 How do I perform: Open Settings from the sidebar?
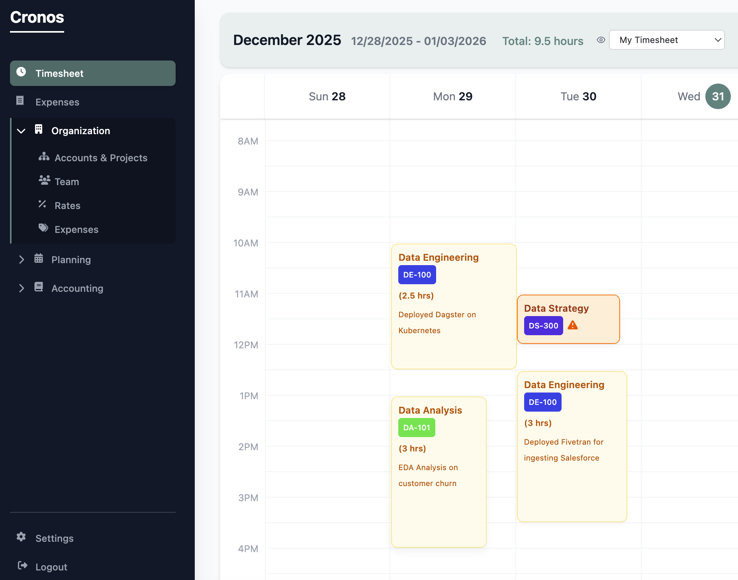tap(54, 538)
